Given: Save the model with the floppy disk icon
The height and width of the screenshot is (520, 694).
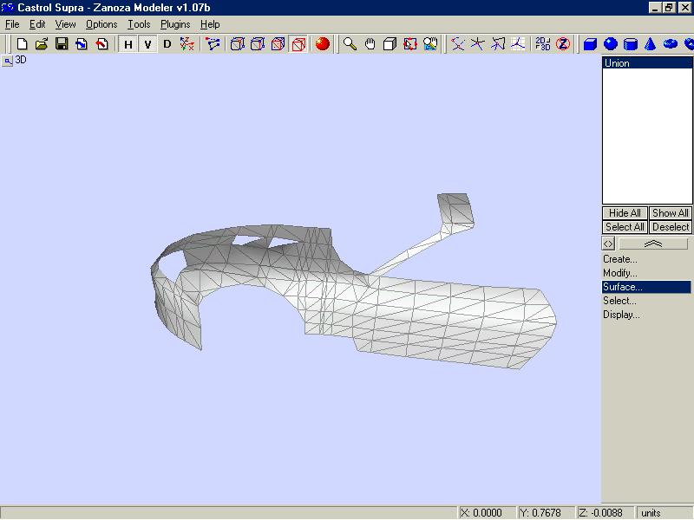Looking at the screenshot, I should 62,43.
